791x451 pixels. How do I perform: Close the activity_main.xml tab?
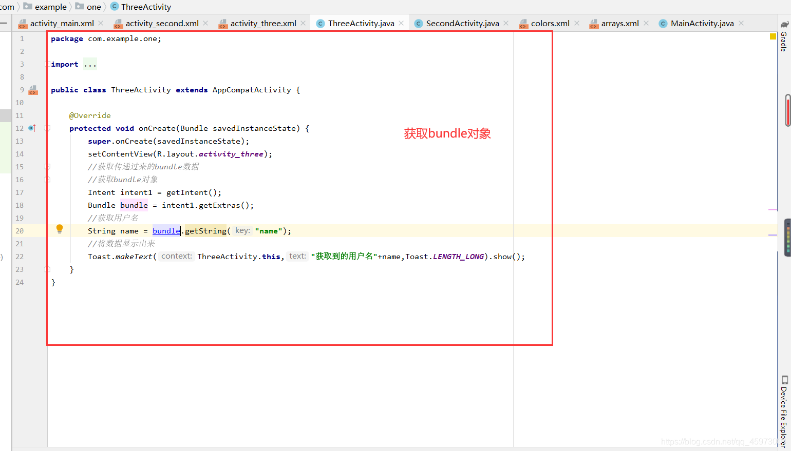[x=101, y=23]
